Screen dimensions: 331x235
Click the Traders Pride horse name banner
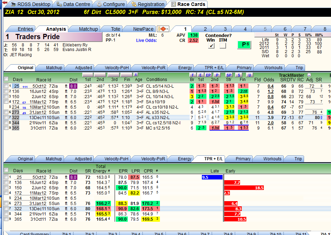[x=53, y=37]
